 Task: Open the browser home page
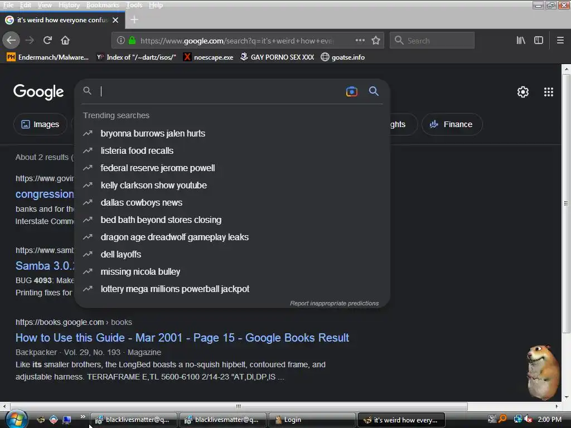(x=65, y=40)
